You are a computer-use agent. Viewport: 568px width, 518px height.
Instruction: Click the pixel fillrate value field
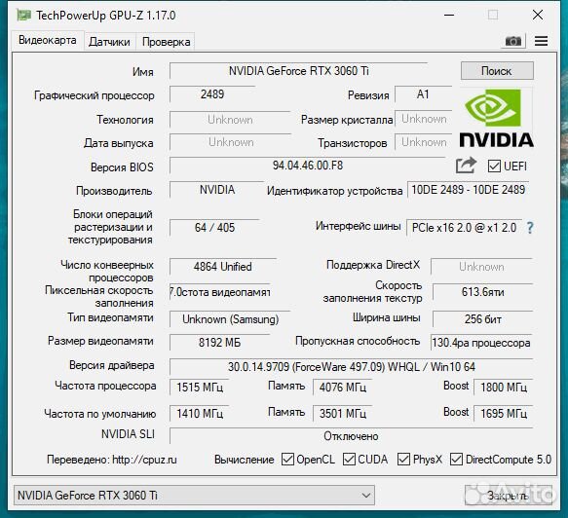[220, 292]
